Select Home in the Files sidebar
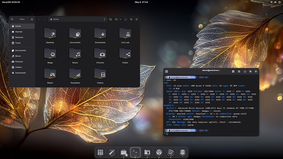This screenshot has width=283, height=159. pyautogui.click(x=22, y=26)
